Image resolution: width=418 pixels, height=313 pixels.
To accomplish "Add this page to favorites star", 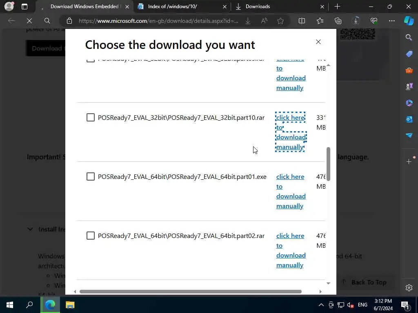I will (280, 21).
